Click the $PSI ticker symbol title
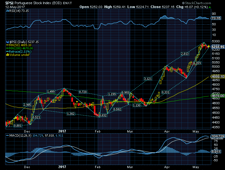 point(10,3)
